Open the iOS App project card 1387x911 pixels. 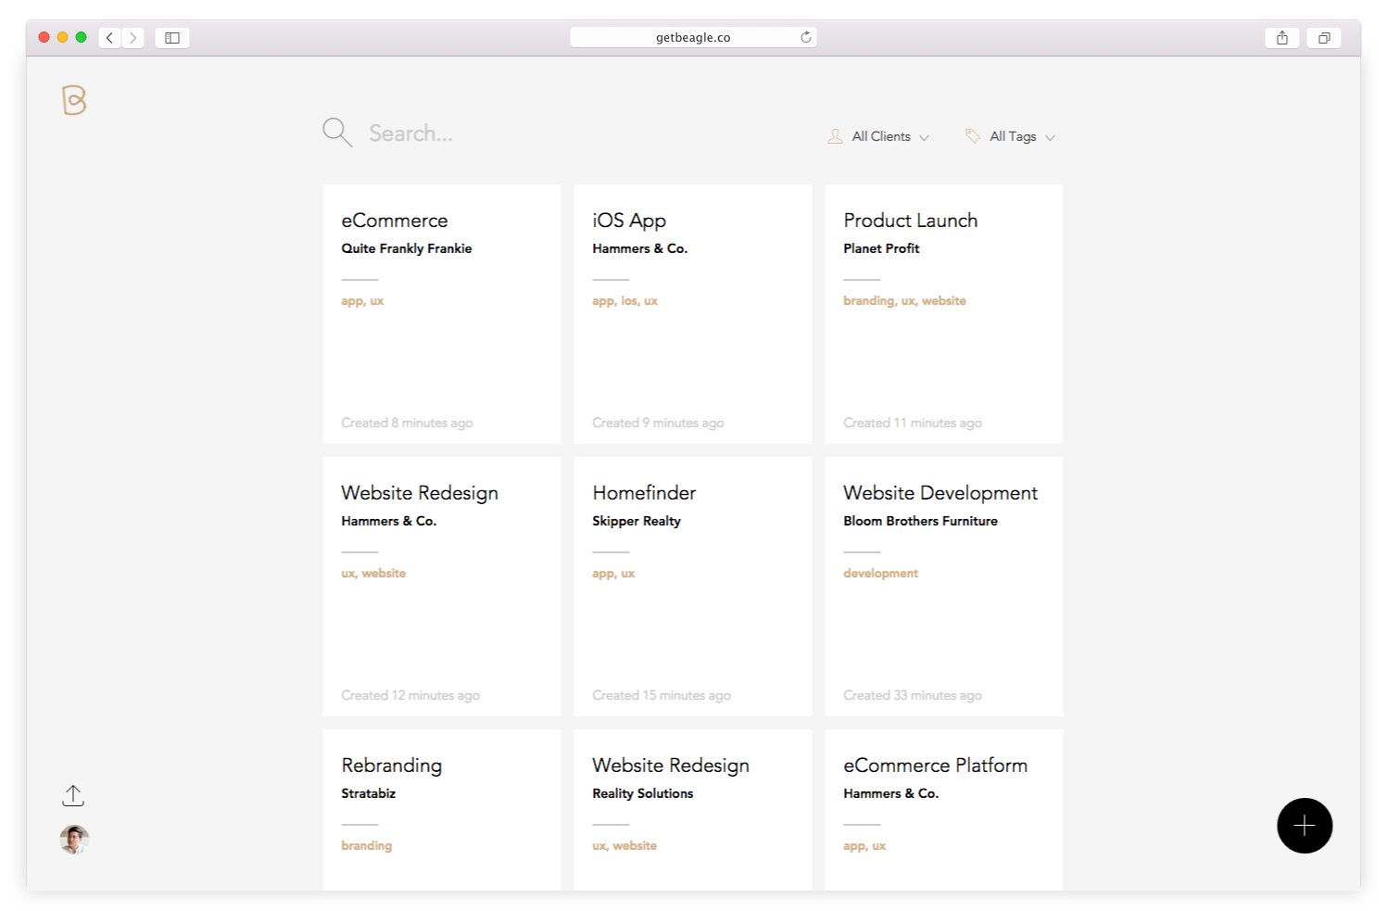(x=693, y=314)
